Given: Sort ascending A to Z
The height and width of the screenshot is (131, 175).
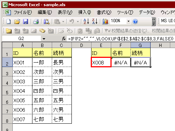Looking at the screenshot, I should 86,21.
